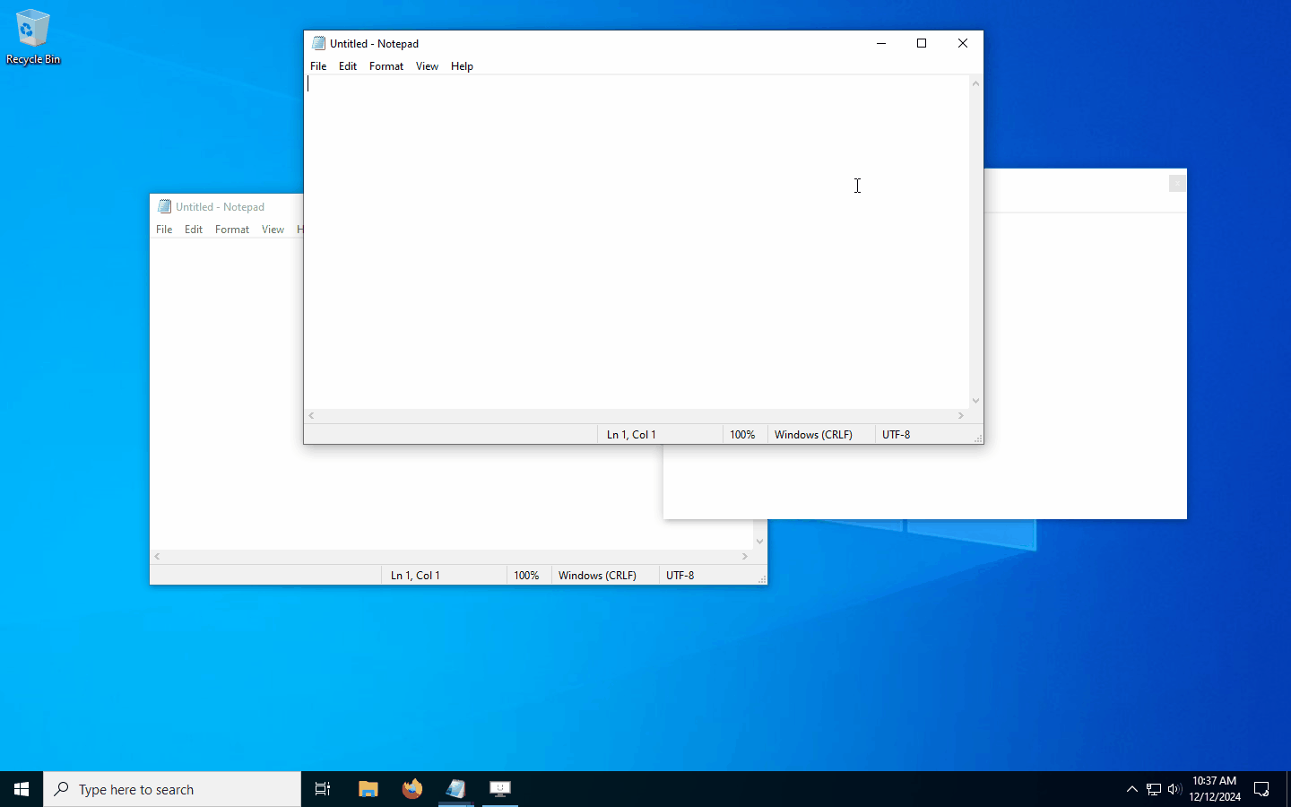Open File Explorer from taskbar
1291x807 pixels.
coord(368,789)
